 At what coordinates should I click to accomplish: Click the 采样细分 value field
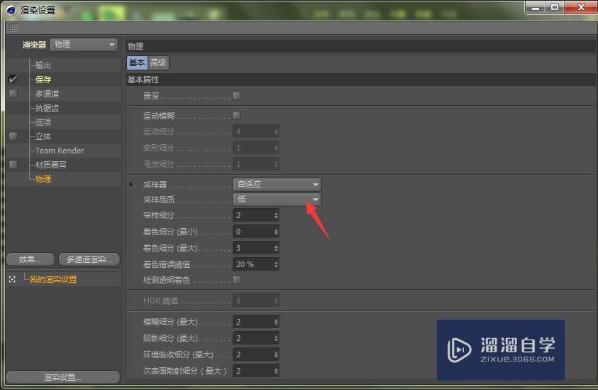[x=256, y=215]
